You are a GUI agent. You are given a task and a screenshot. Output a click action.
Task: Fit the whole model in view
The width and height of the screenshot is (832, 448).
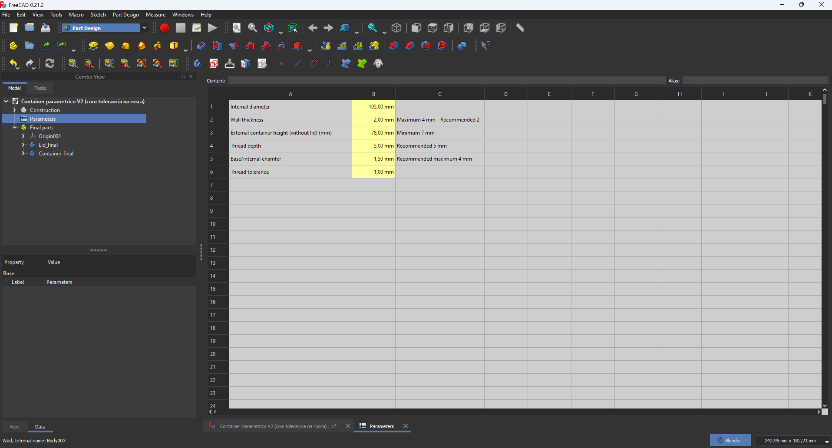[x=237, y=28]
